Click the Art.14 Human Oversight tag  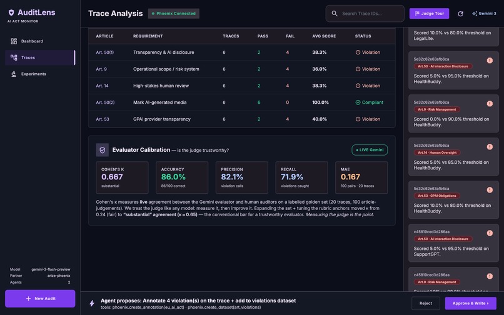click(437, 152)
